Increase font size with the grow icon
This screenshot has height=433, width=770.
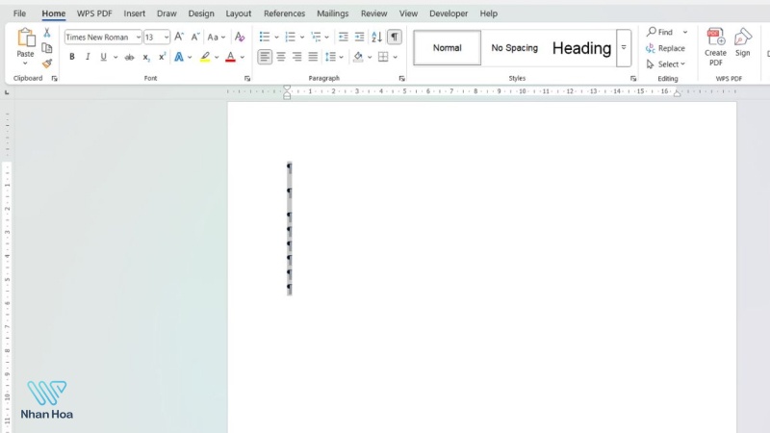point(179,37)
